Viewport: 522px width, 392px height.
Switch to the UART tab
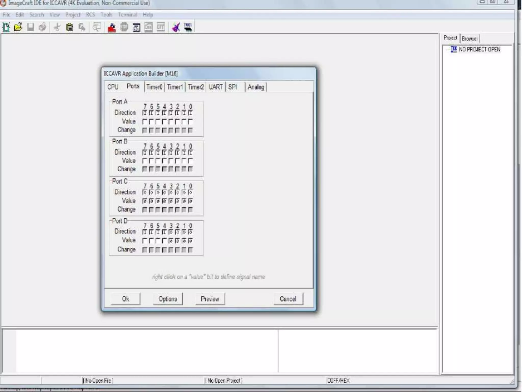pos(216,87)
